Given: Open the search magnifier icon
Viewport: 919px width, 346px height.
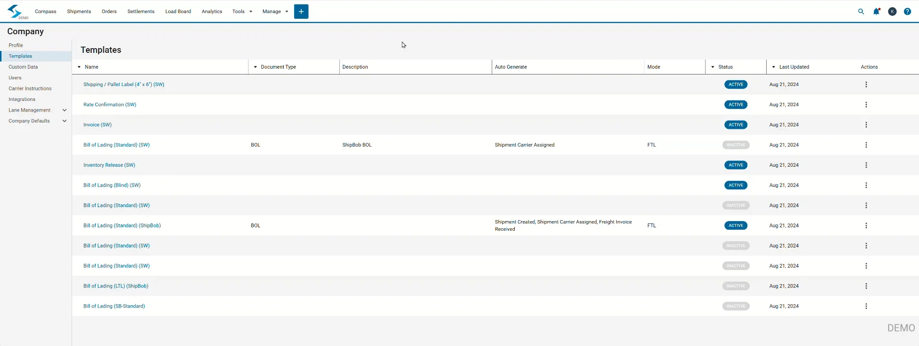Looking at the screenshot, I should click(x=861, y=12).
